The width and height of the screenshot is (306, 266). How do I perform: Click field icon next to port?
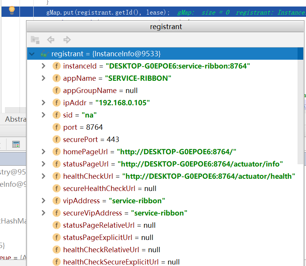(x=56, y=127)
